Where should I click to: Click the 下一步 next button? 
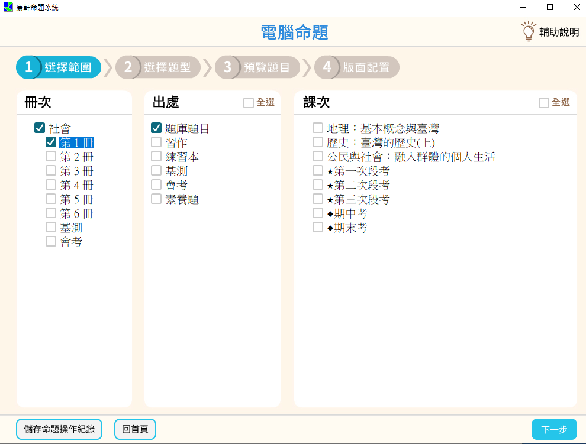pos(554,429)
